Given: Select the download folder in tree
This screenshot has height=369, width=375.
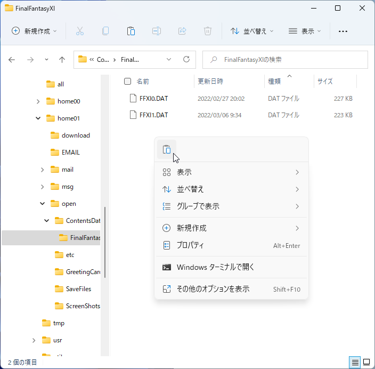Looking at the screenshot, I should click(70, 135).
